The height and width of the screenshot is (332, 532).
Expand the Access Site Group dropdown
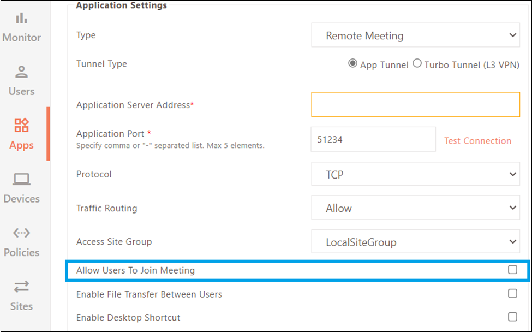pos(415,241)
